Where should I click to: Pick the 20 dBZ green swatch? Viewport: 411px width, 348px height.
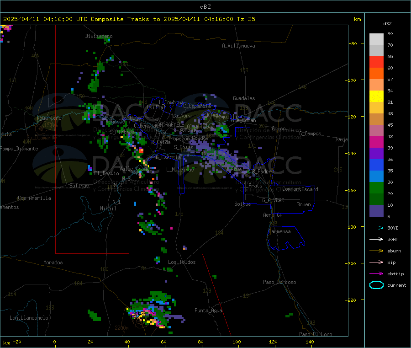tap(376, 187)
